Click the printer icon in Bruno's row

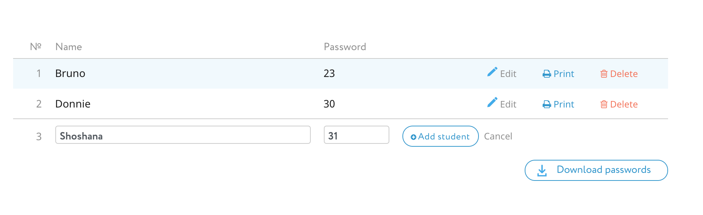(x=547, y=74)
